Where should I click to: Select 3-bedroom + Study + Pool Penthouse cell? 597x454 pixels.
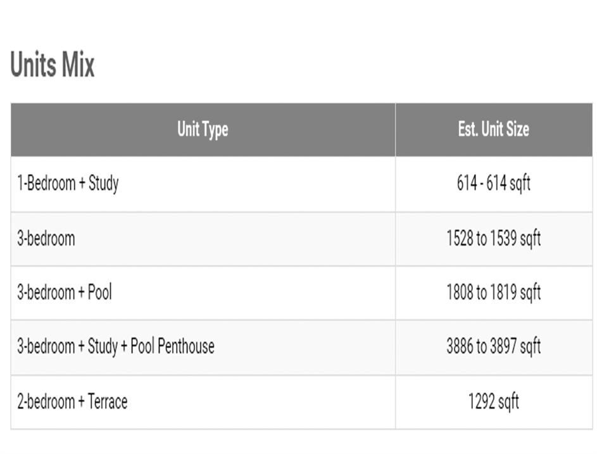click(115, 347)
